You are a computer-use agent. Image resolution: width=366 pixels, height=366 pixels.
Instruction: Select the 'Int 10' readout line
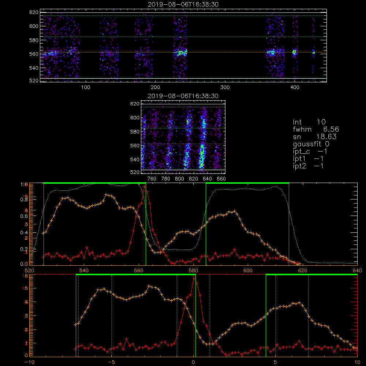(x=309, y=122)
